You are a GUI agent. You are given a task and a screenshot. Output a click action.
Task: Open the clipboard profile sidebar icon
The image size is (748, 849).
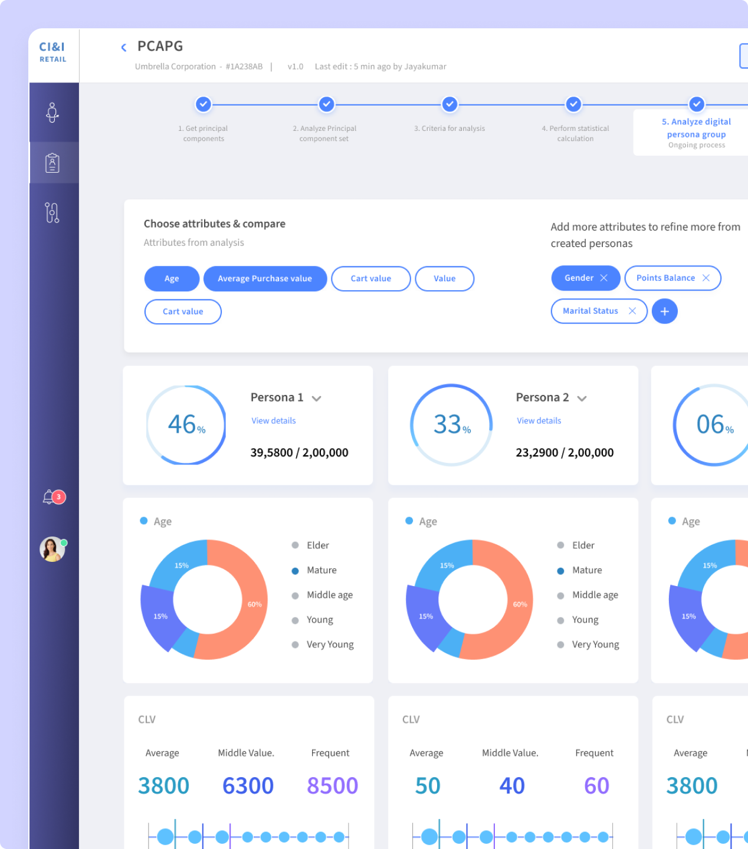53,163
